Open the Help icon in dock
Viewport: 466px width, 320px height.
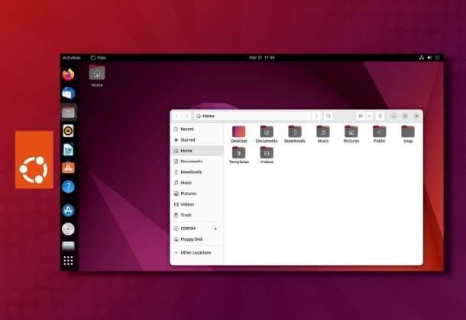pos(69,186)
